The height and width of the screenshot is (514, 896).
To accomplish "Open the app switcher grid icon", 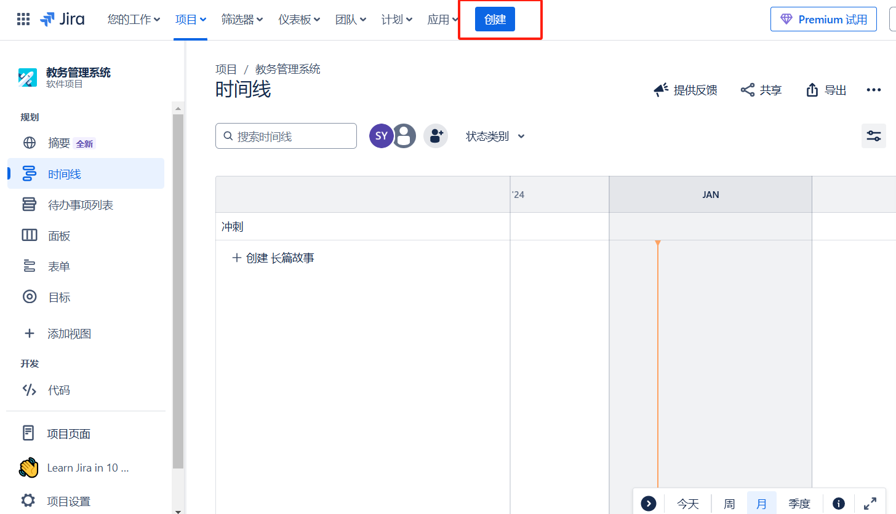I will pos(23,19).
